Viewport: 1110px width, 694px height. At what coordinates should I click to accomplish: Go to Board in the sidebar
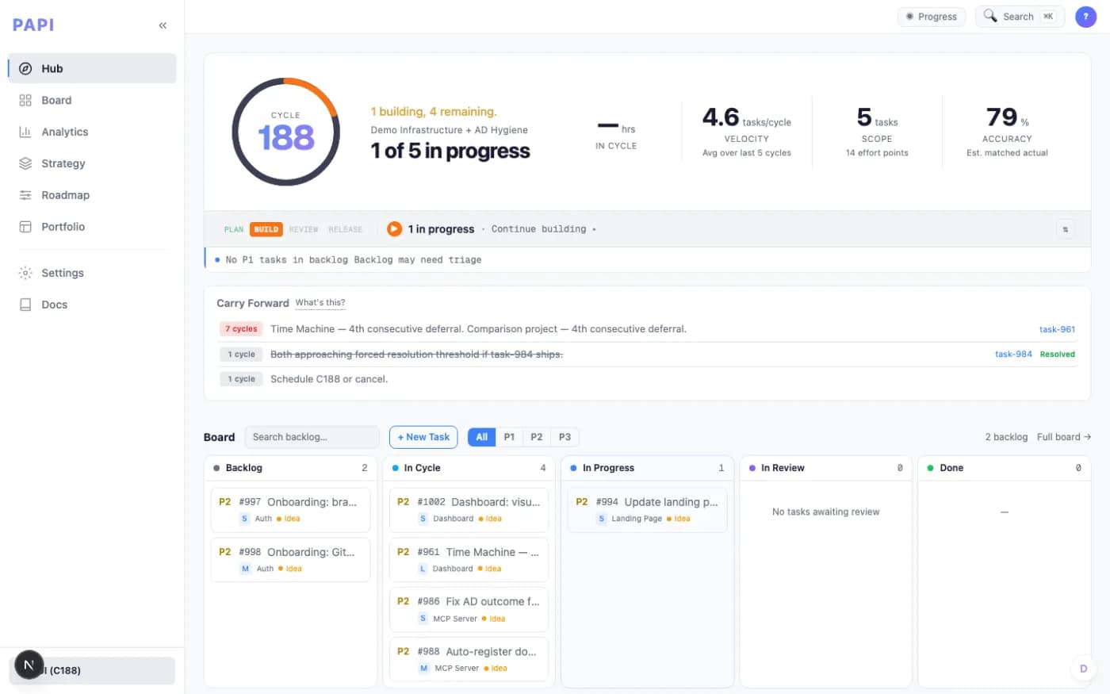click(x=92, y=100)
